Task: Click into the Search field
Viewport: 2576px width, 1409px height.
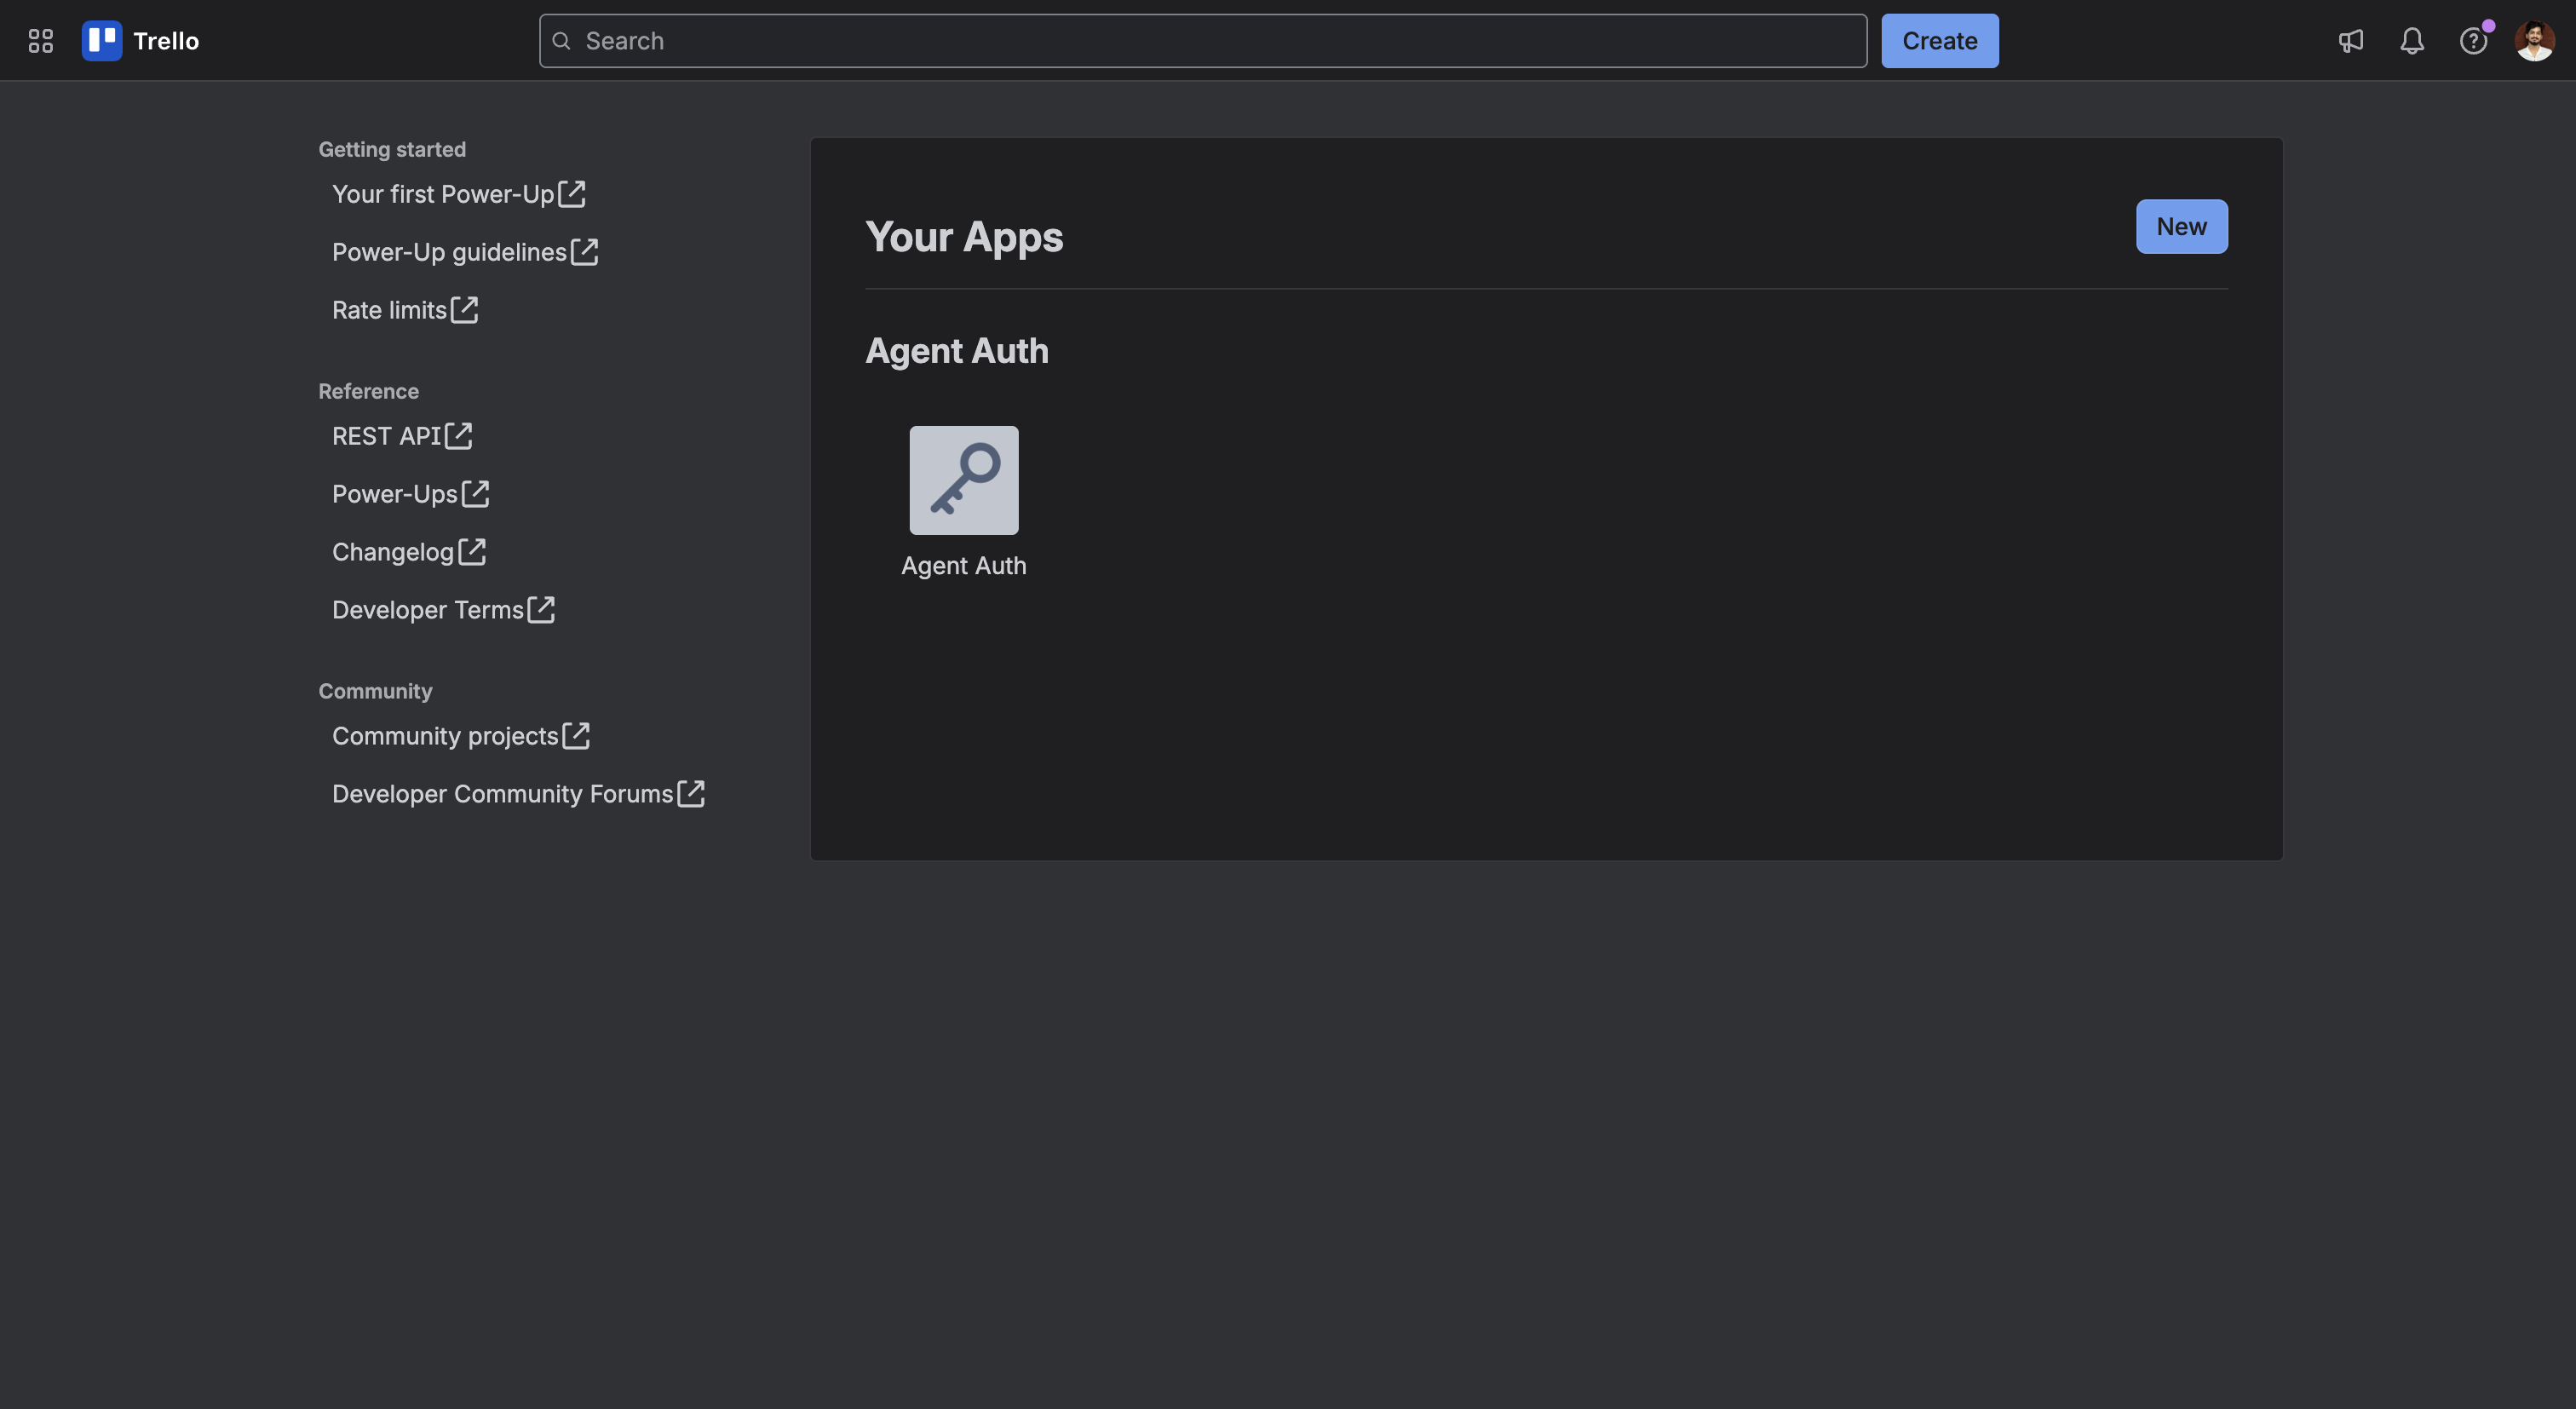Action: click(x=1203, y=41)
